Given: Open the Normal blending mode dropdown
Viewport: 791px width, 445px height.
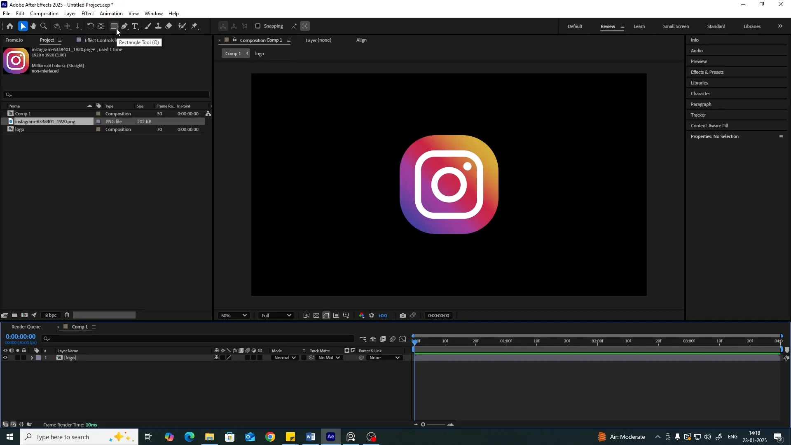Looking at the screenshot, I should tap(285, 358).
